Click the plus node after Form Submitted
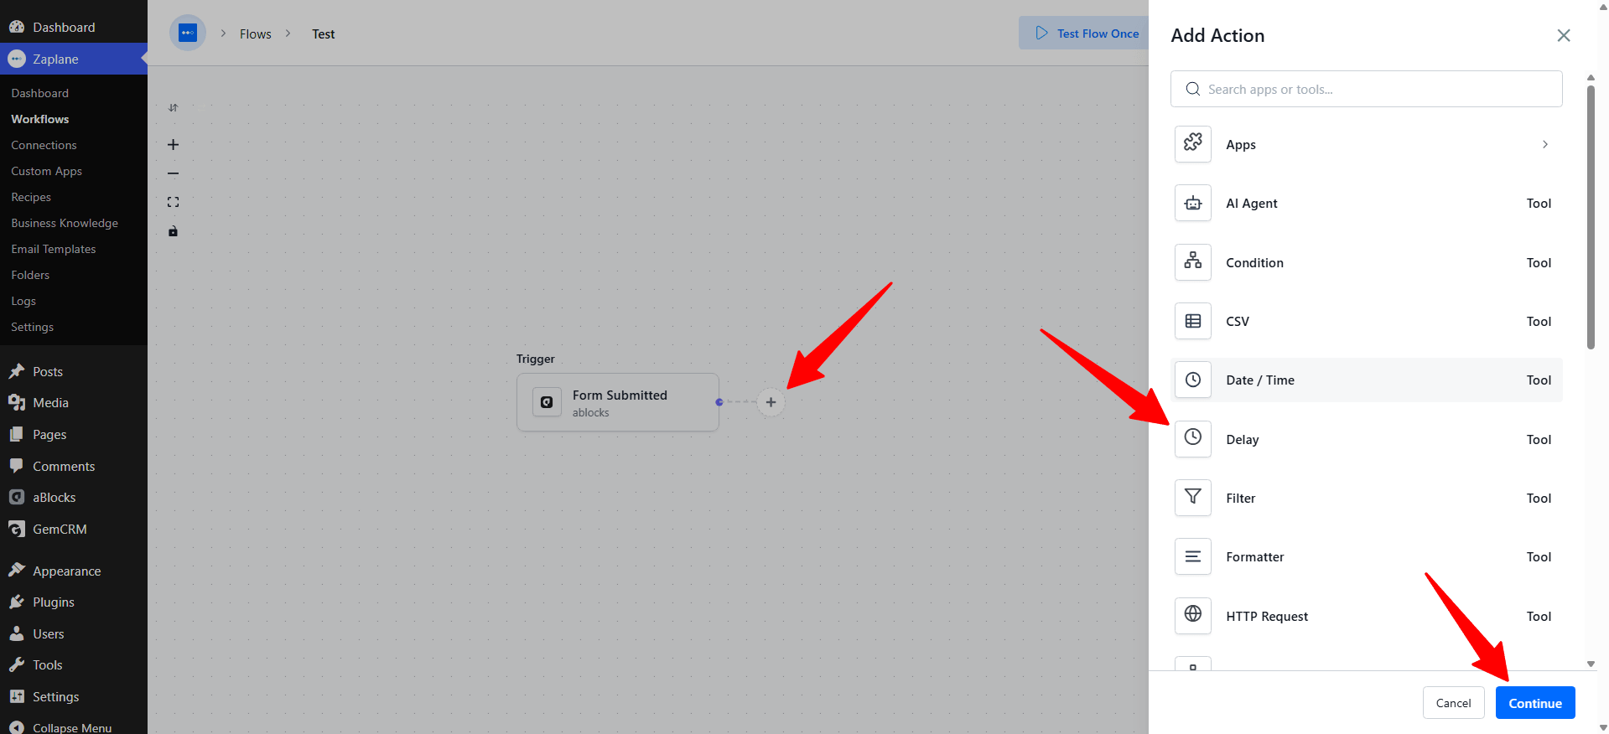 tap(771, 402)
